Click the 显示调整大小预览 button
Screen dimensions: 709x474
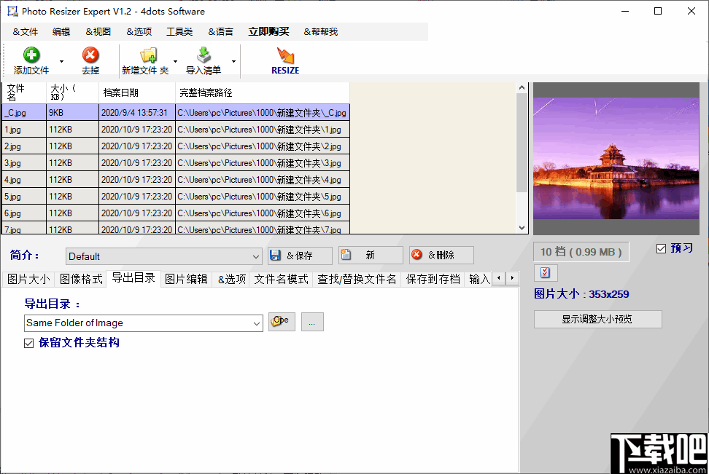click(x=597, y=319)
